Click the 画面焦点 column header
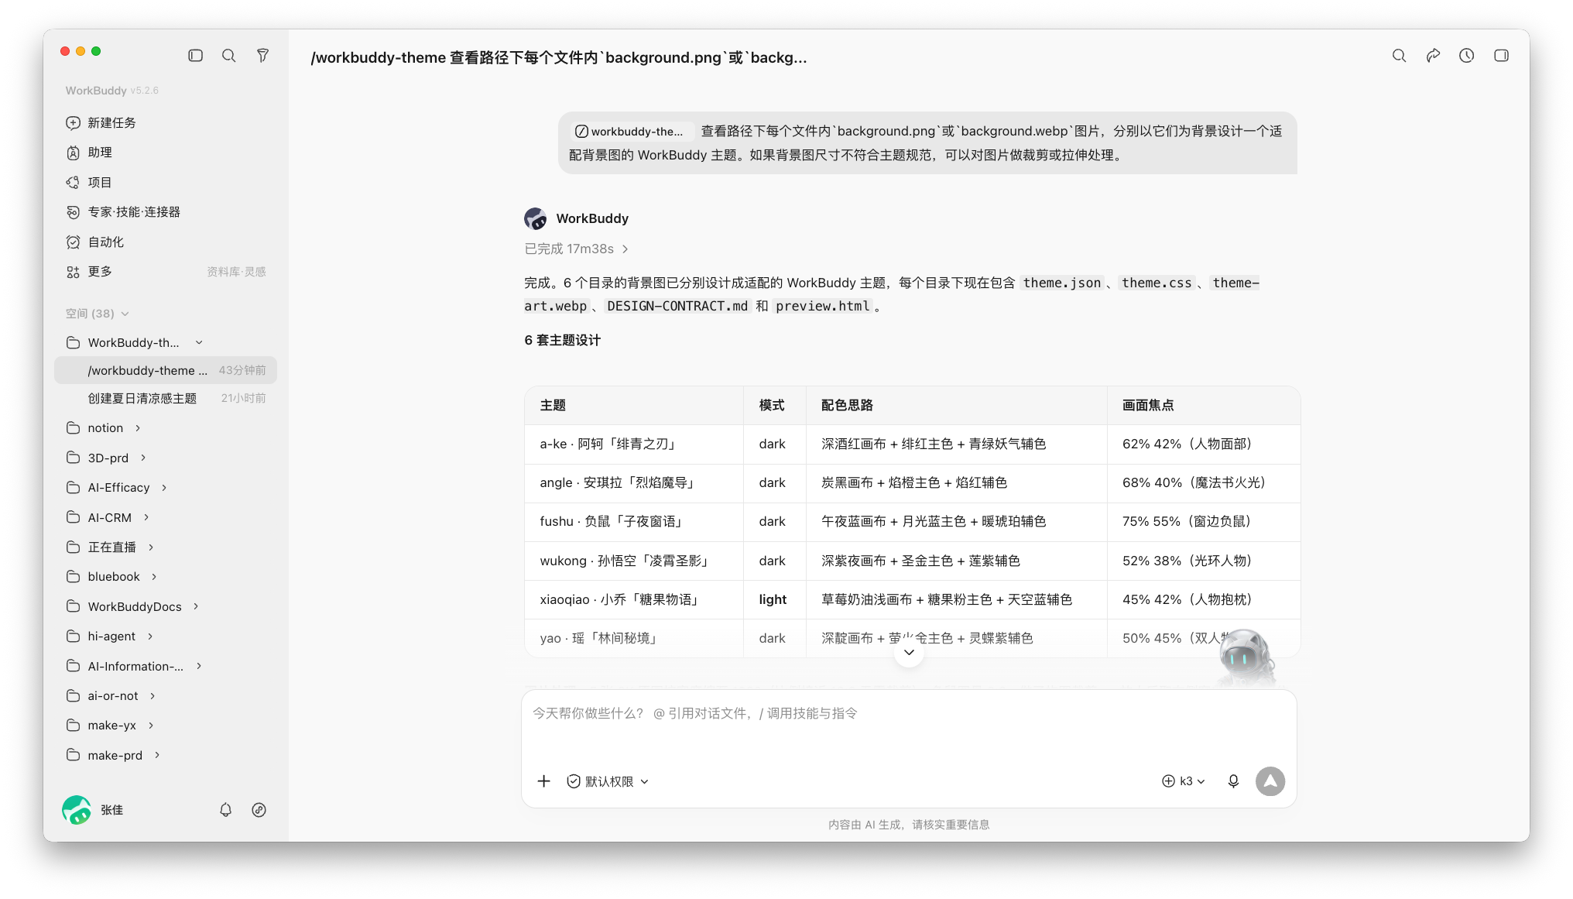 tap(1204, 405)
